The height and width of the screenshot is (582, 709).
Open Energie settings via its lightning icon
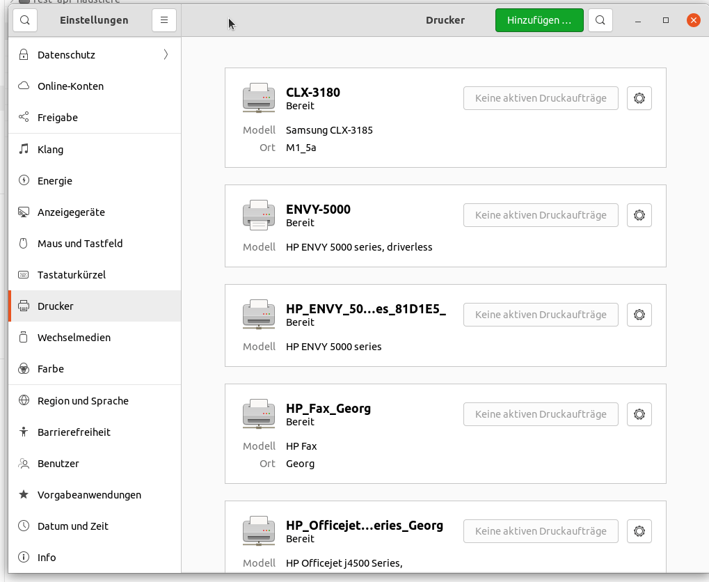(x=23, y=180)
